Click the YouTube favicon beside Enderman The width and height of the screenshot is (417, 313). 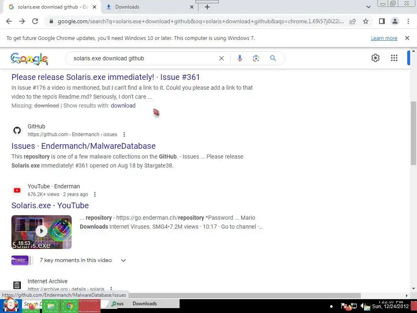pos(17,190)
